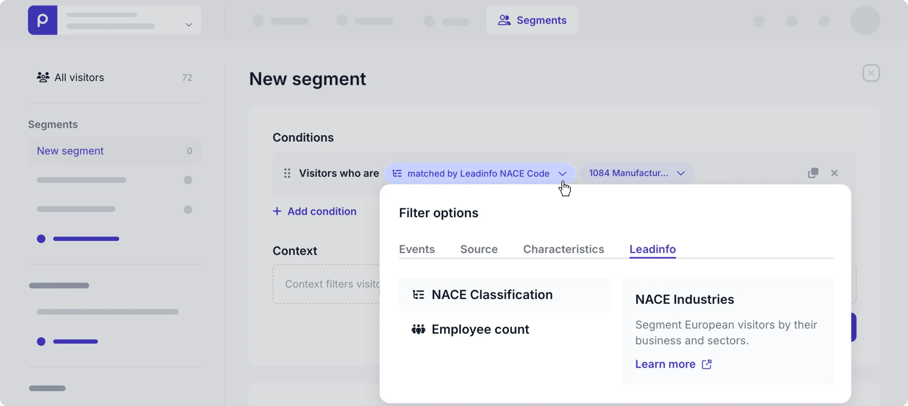
Task: Click the Context filters input area
Action: tap(326, 284)
